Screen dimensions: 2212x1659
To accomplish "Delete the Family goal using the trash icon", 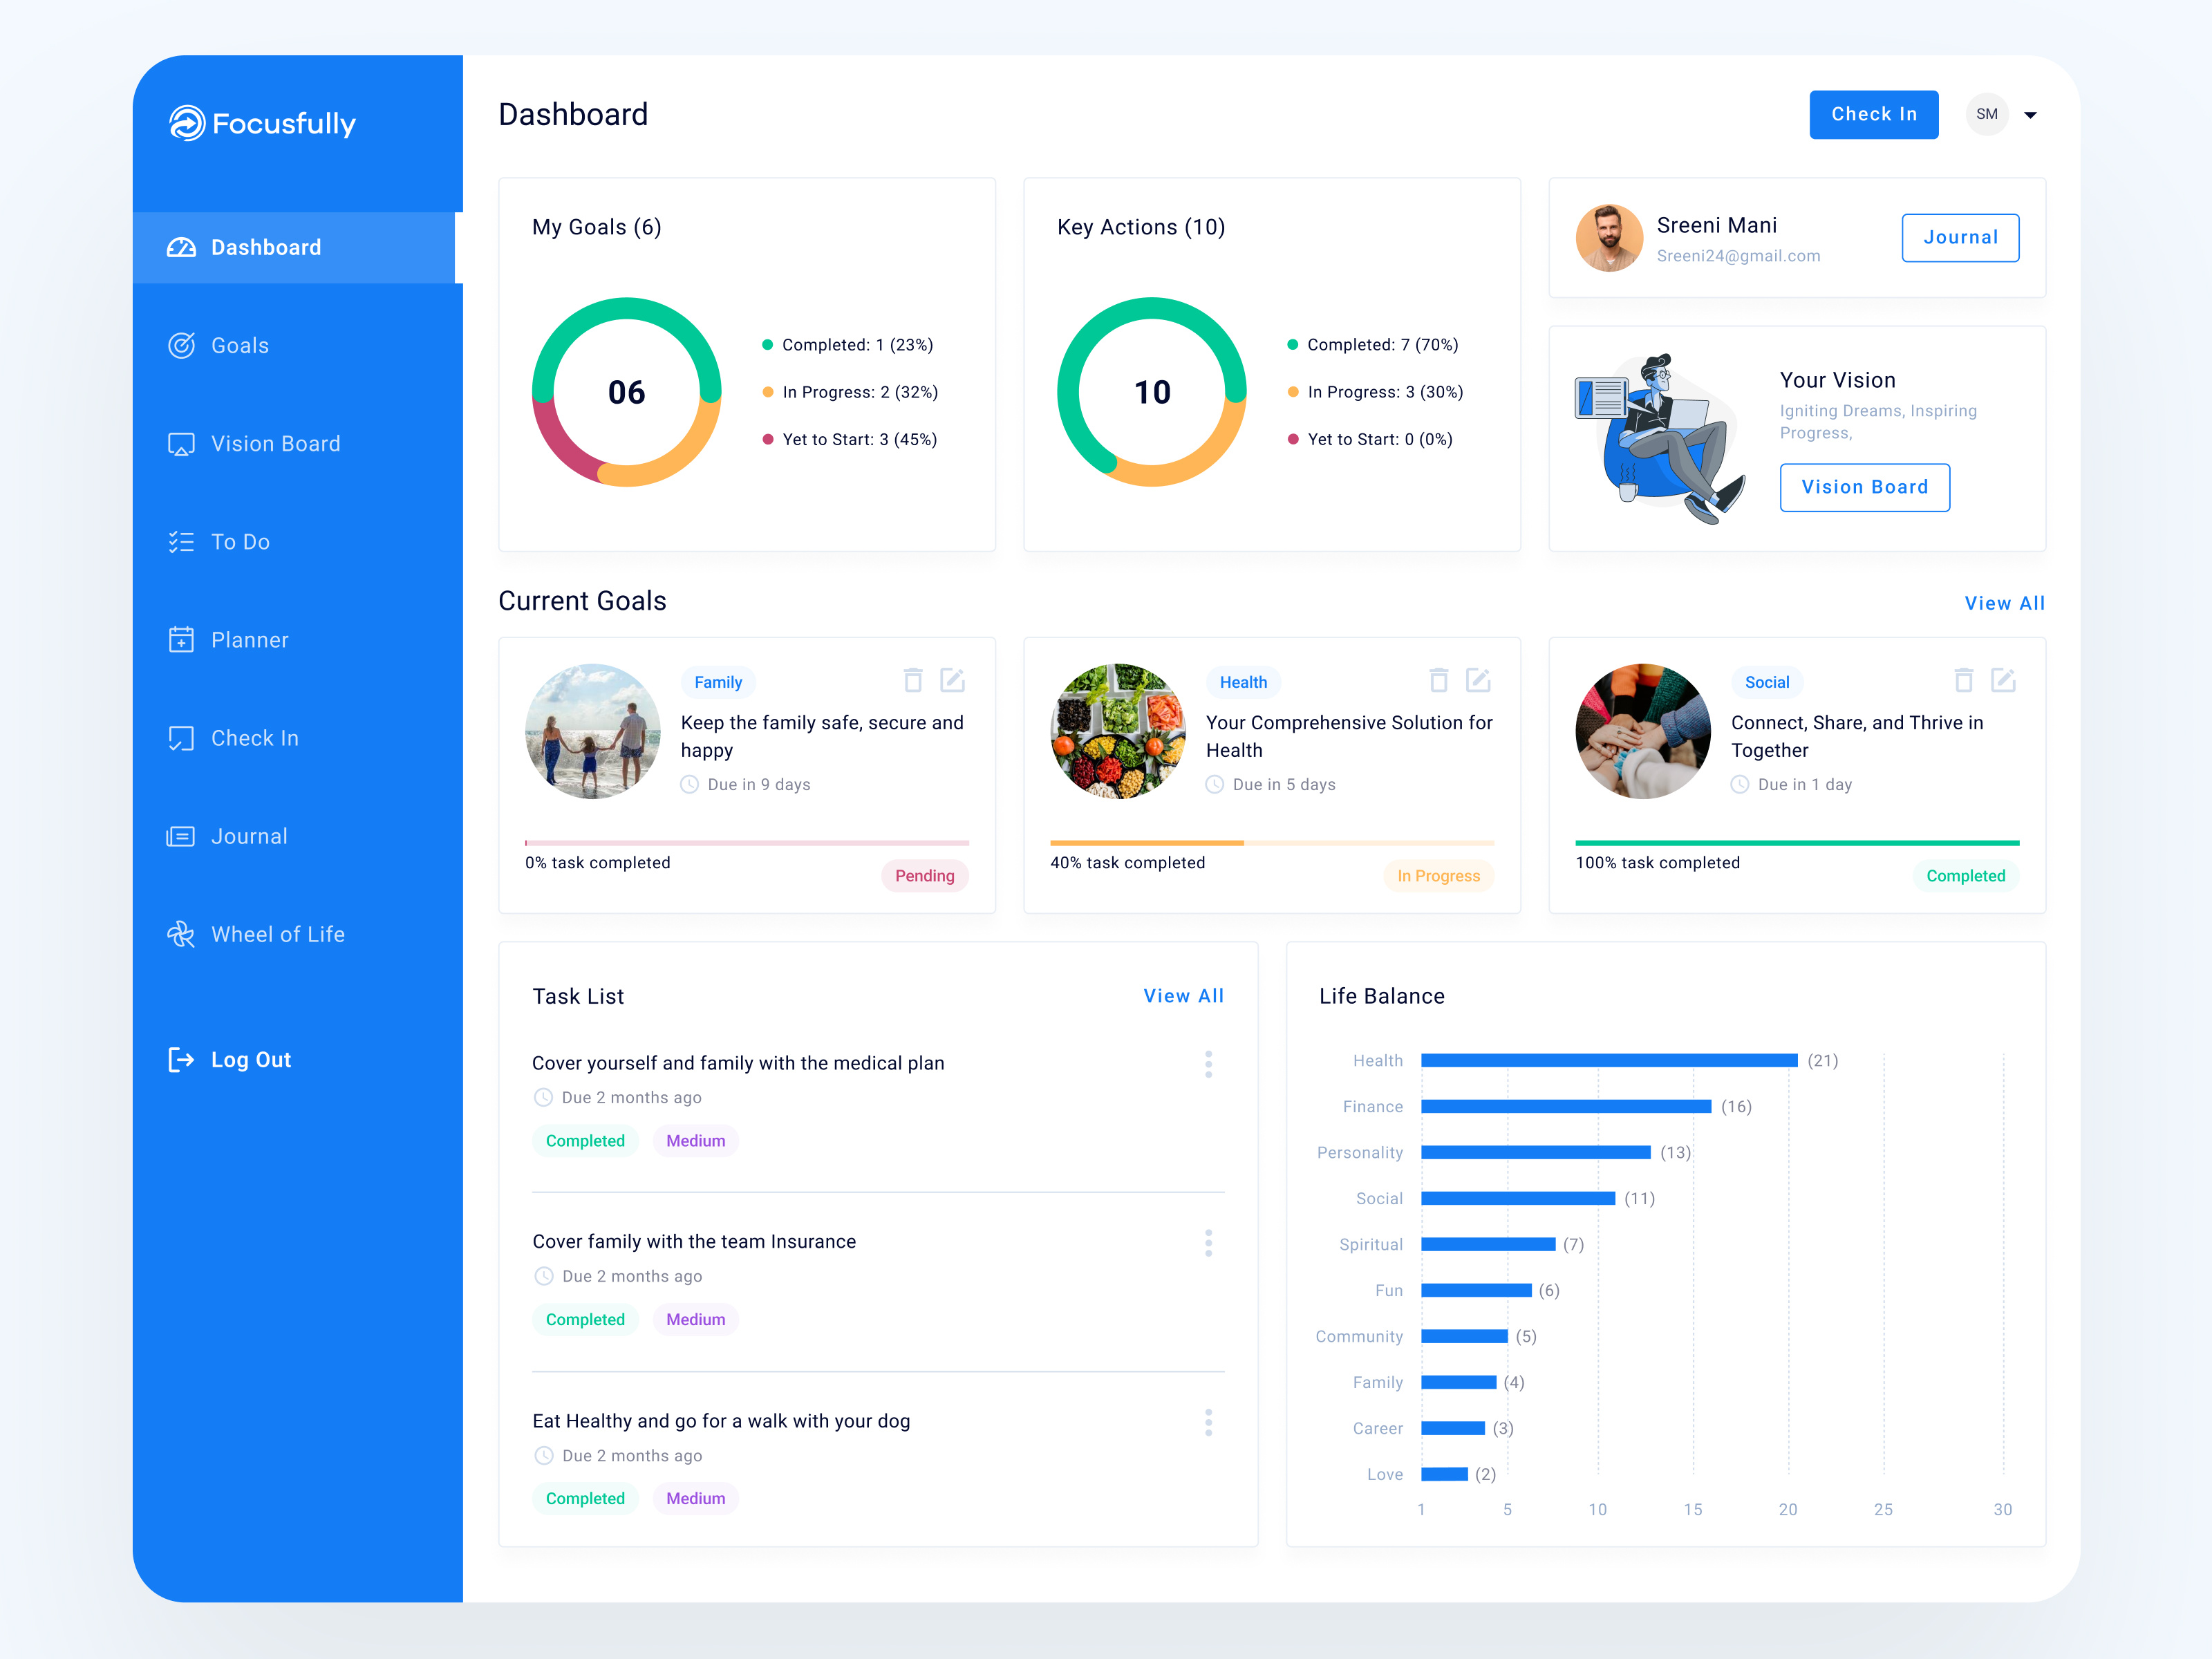I will click(x=913, y=679).
